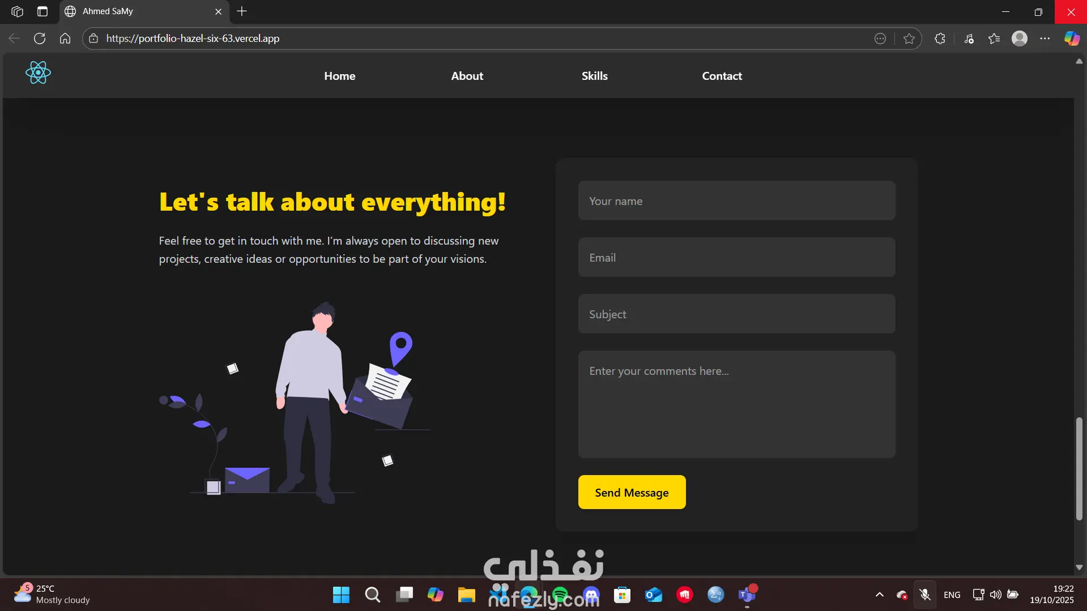The image size is (1087, 611).
Task: Go to the About section
Action: 467,76
